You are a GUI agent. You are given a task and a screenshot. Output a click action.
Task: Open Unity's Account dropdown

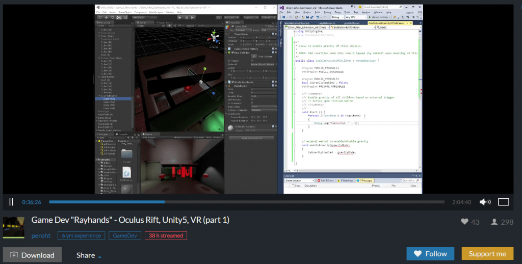231,18
